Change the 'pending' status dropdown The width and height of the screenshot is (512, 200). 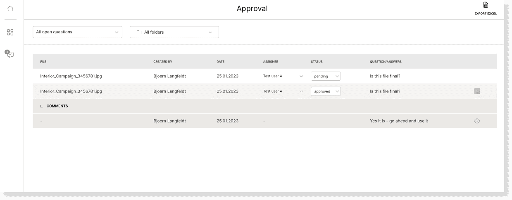pyautogui.click(x=326, y=76)
